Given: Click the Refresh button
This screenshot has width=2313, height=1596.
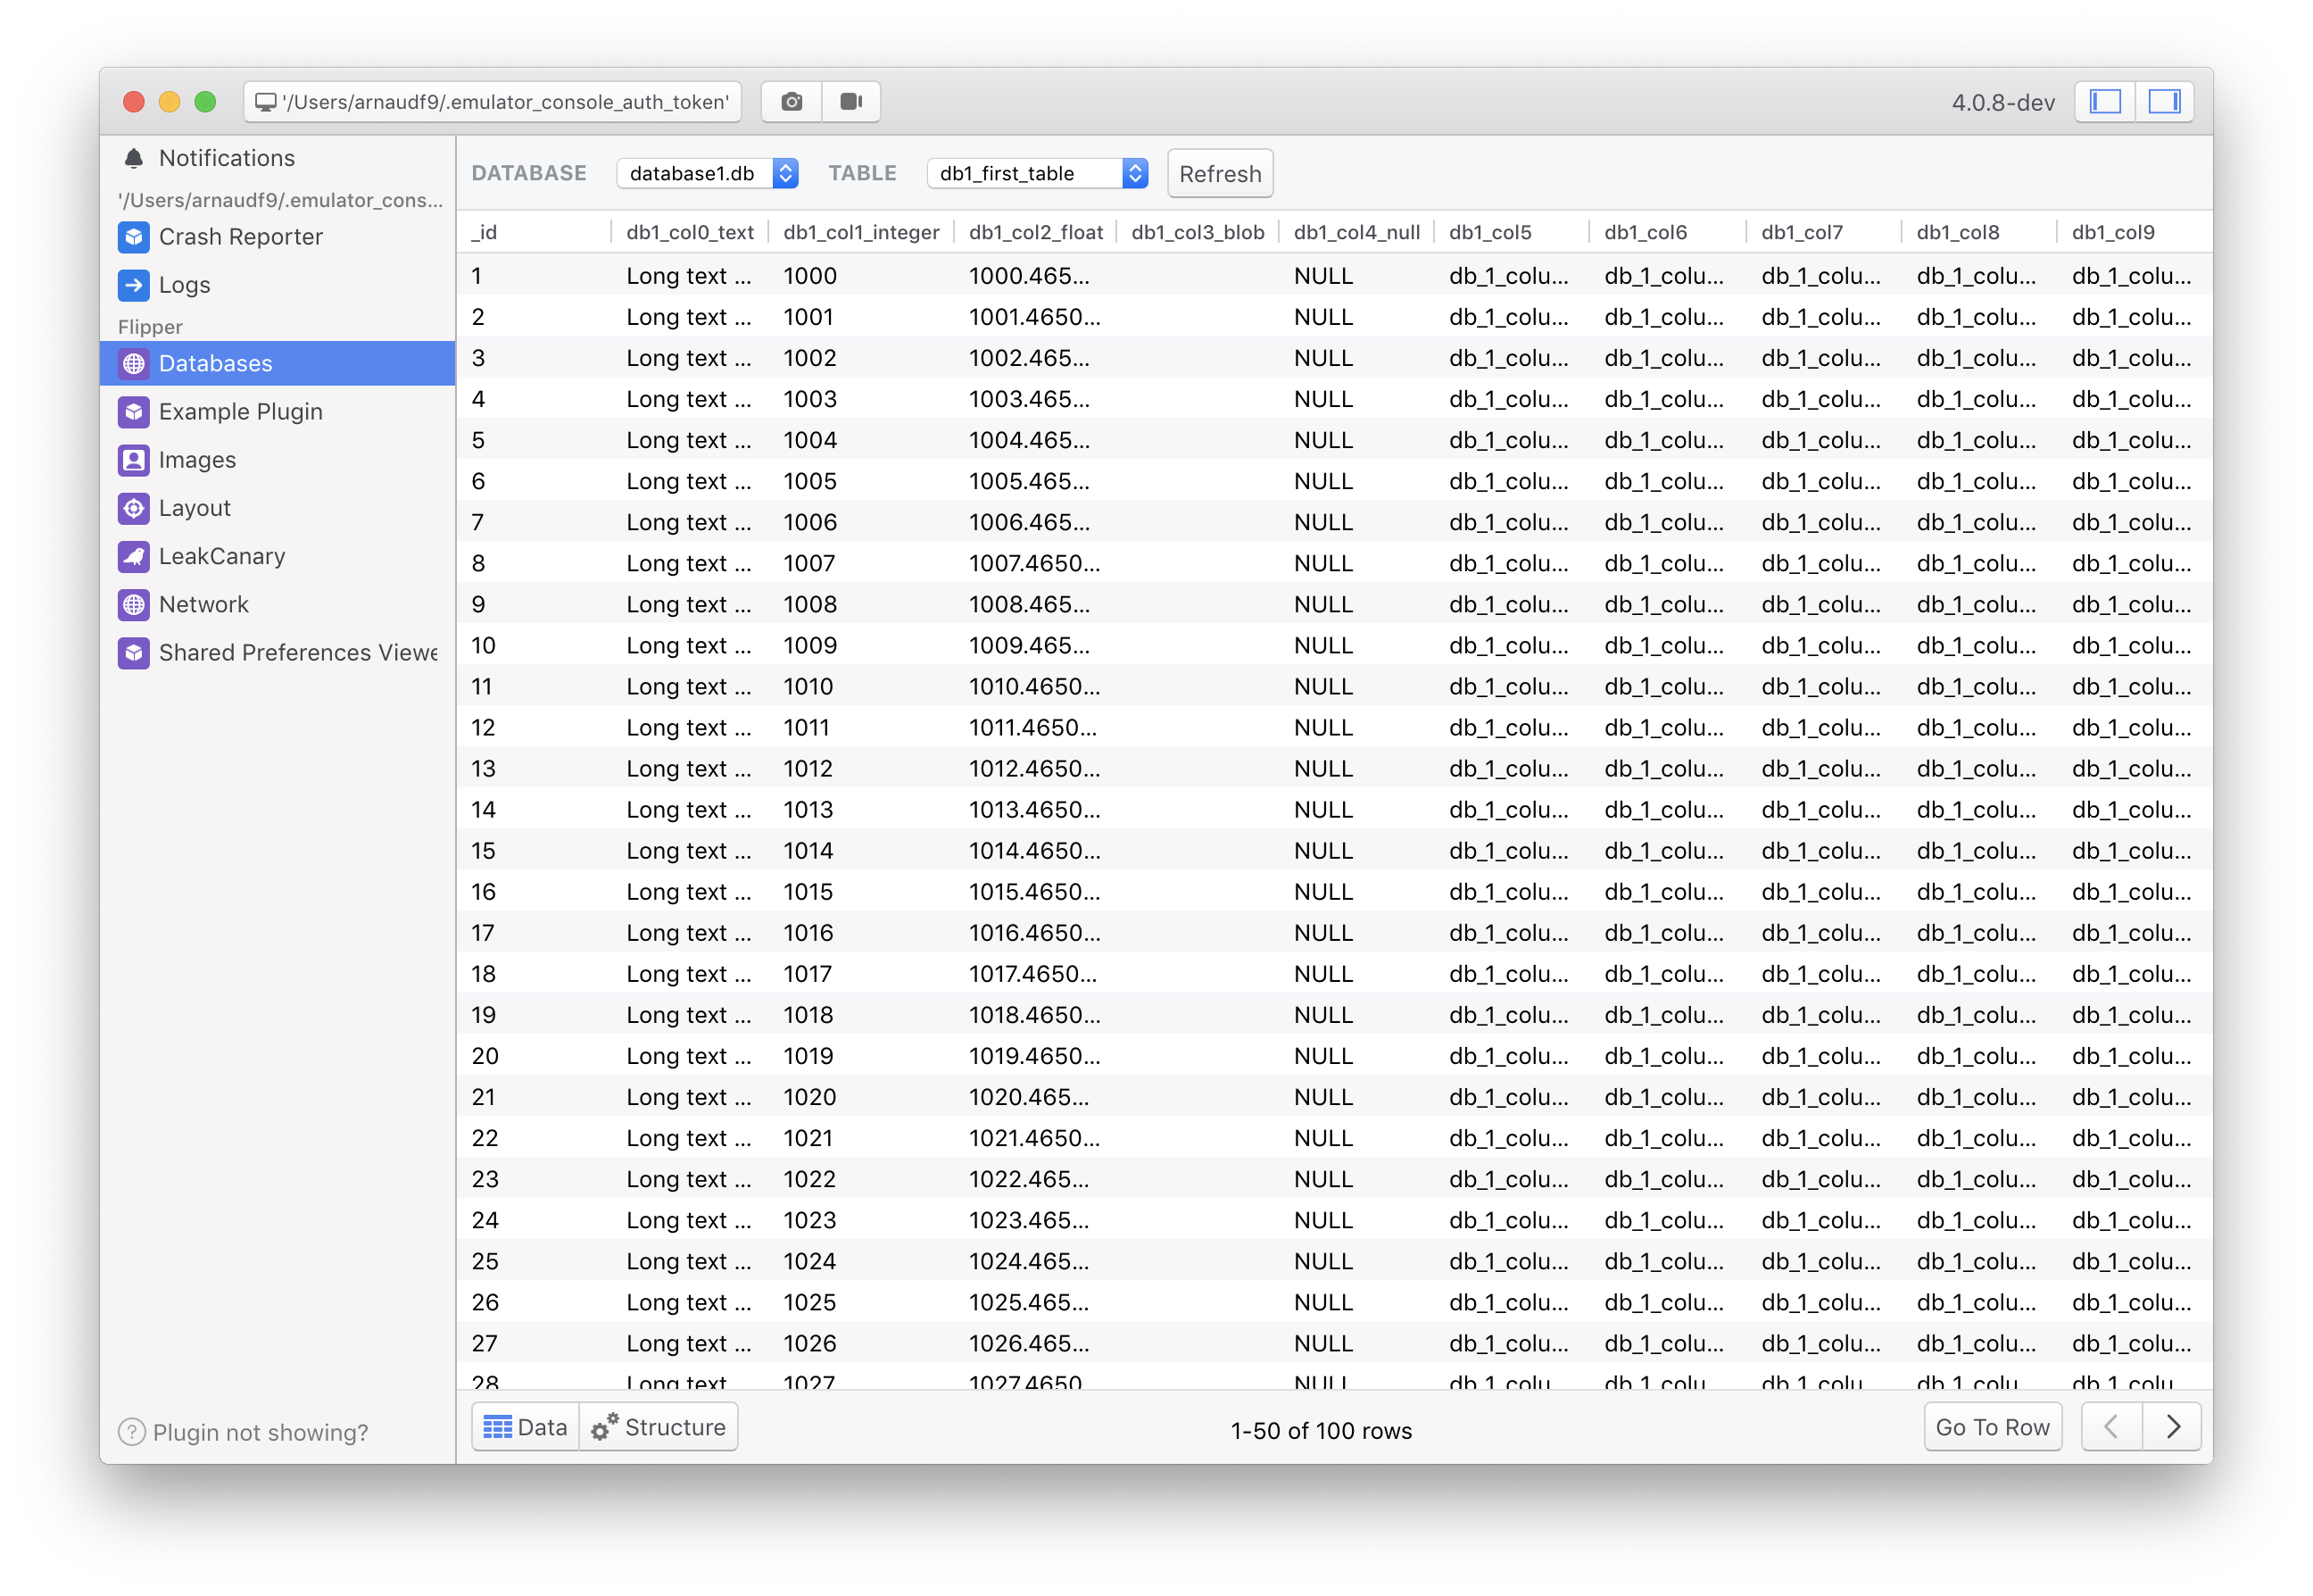Looking at the screenshot, I should [1220, 173].
